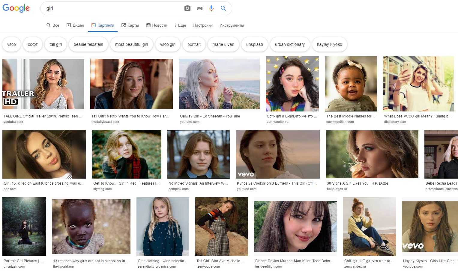Image resolution: width=458 pixels, height=273 pixels.
Task: Open the Galway Girl Ed Sheeran image
Action: coord(219,84)
